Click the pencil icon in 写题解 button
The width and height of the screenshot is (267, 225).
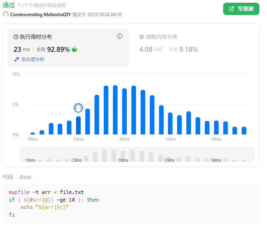(x=232, y=9)
